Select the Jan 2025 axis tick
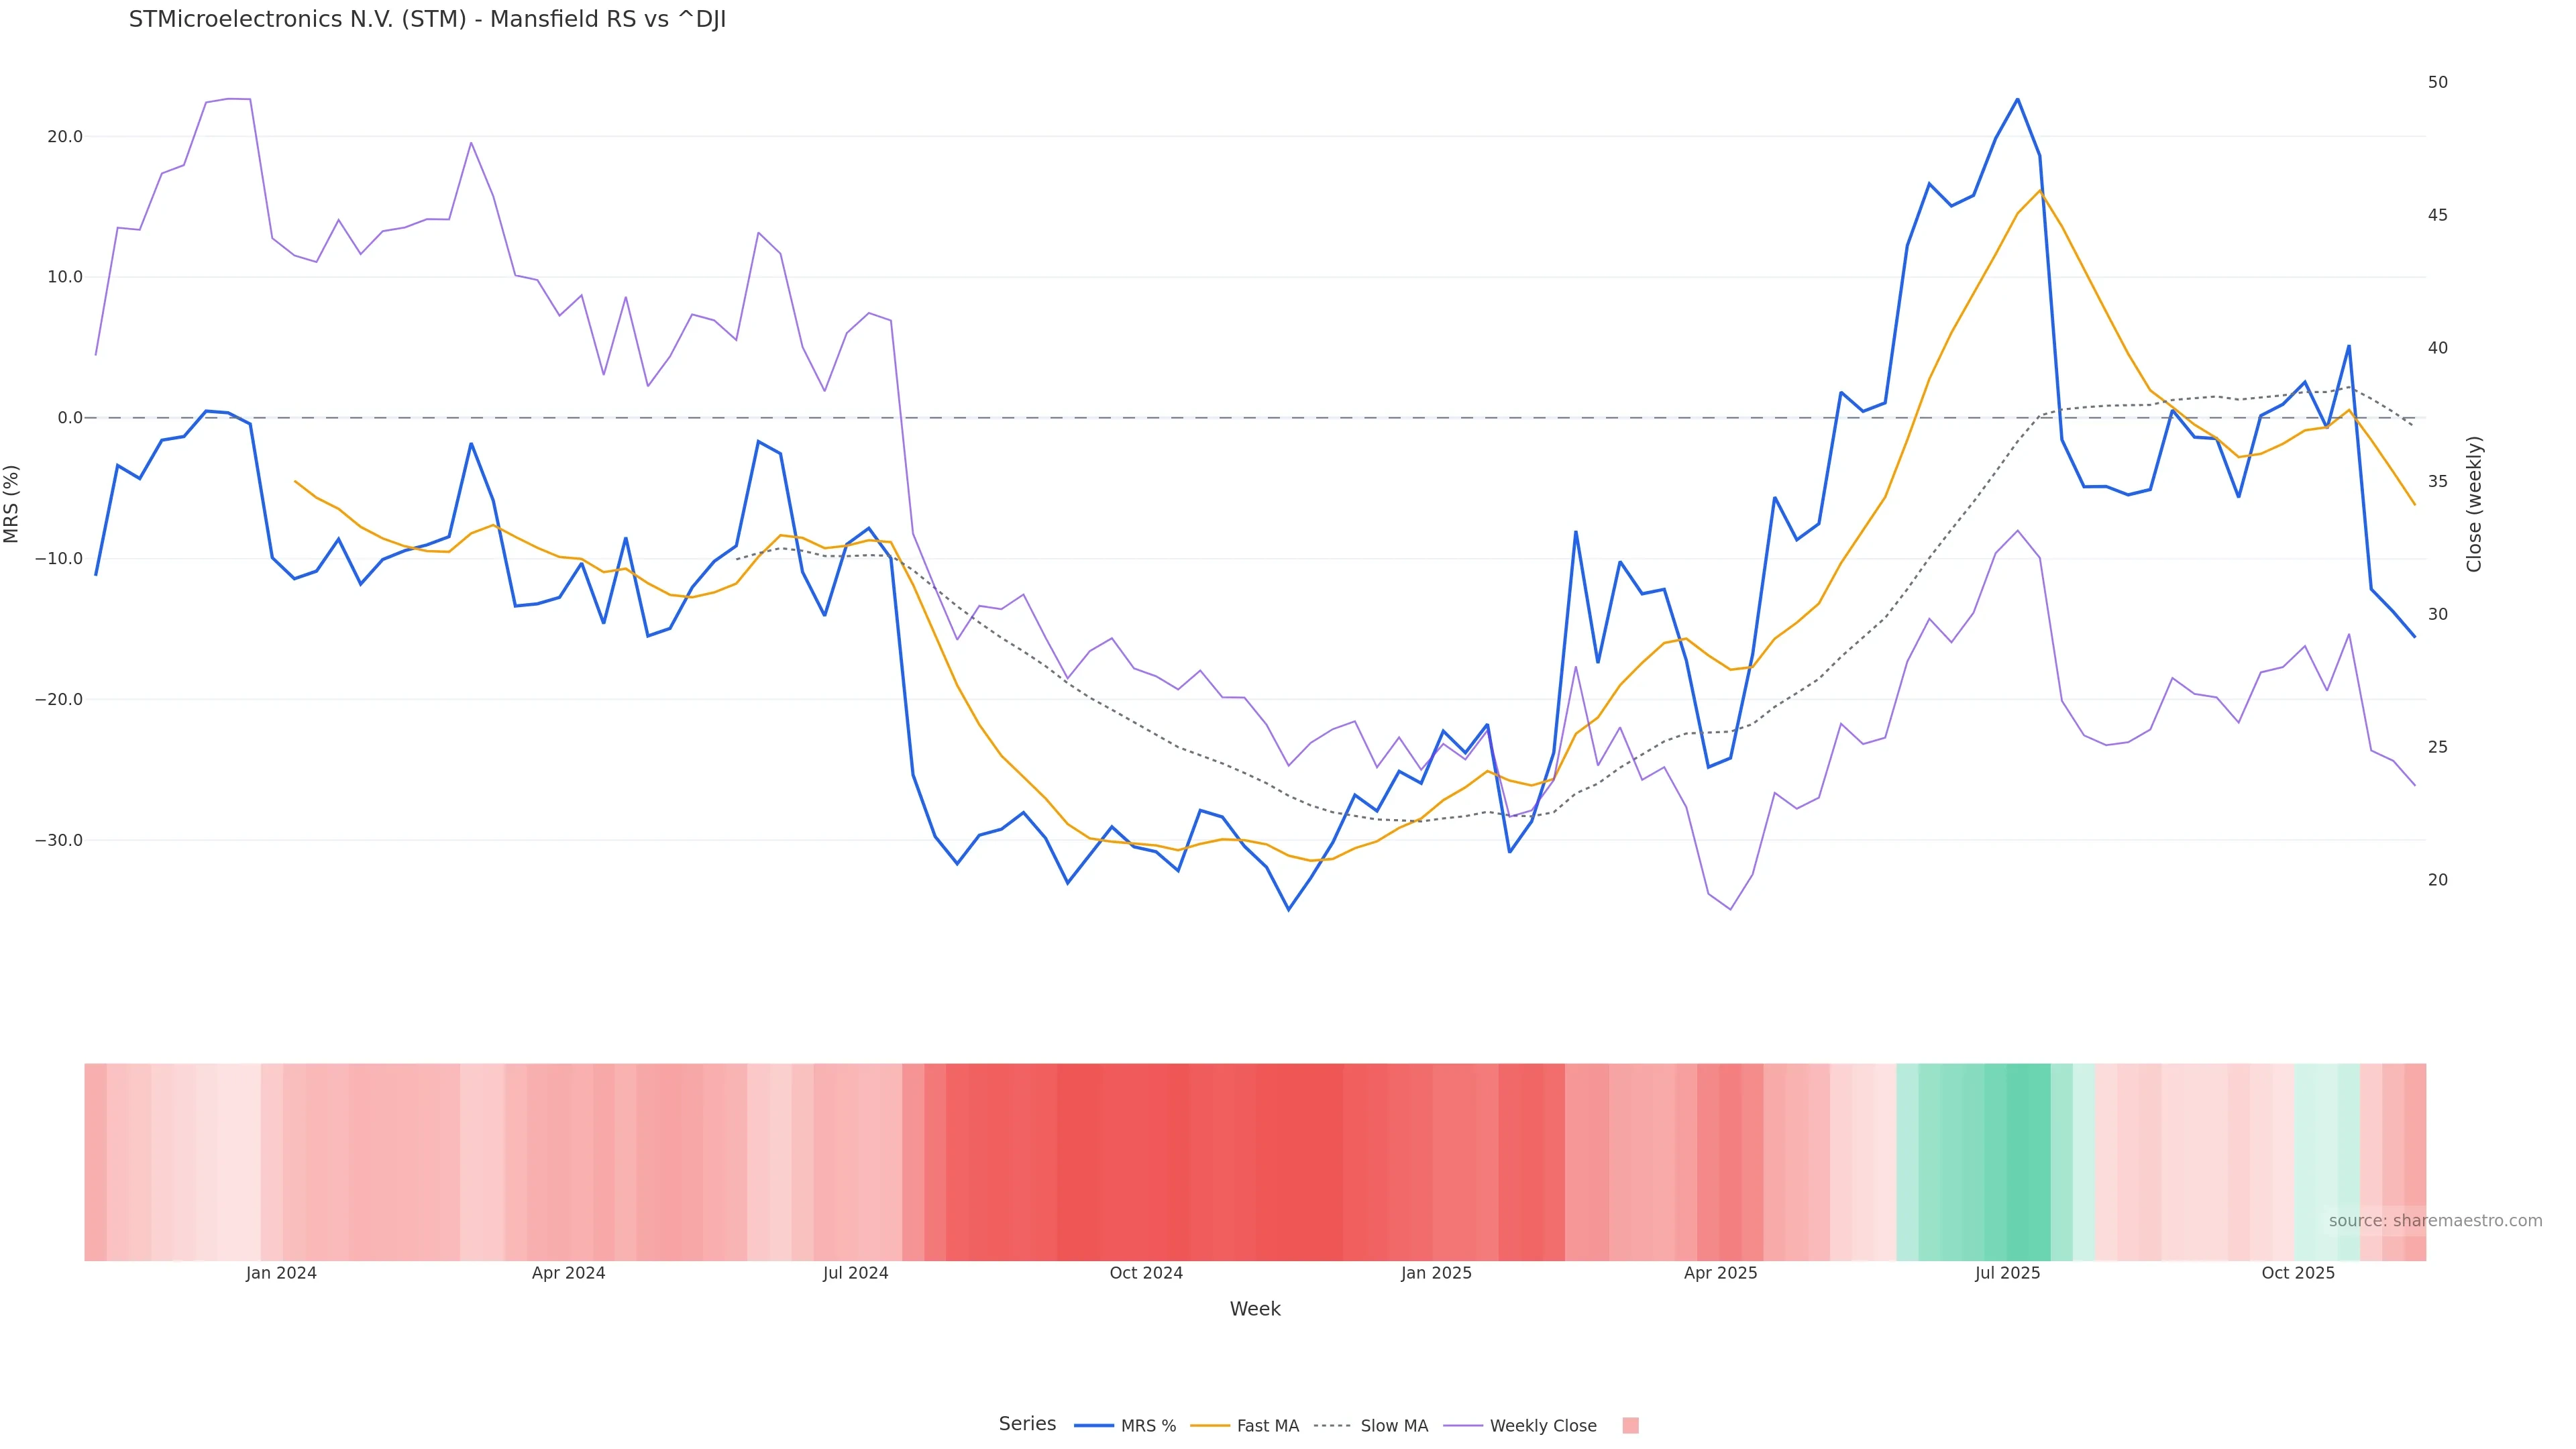This screenshot has width=2576, height=1449. tap(1436, 1273)
